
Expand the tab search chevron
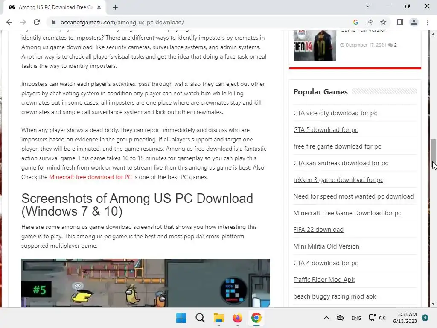368,6
